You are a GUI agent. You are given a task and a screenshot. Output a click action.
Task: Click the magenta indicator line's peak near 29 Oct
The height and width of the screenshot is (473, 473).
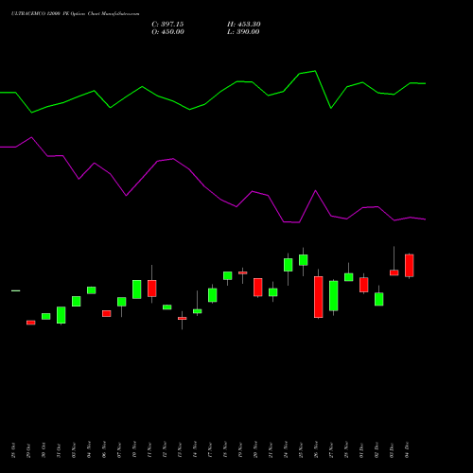(x=31, y=137)
